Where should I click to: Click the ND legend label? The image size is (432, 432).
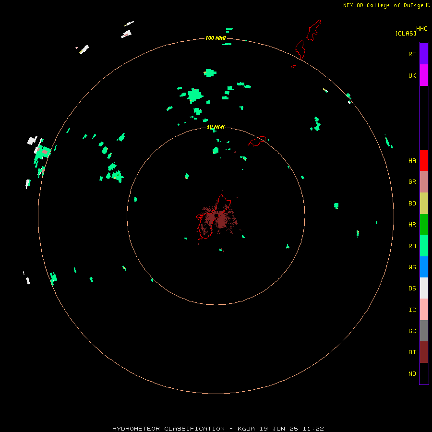click(x=412, y=374)
